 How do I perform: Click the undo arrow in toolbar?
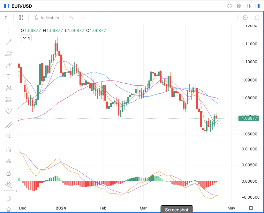pyautogui.click(x=71, y=18)
